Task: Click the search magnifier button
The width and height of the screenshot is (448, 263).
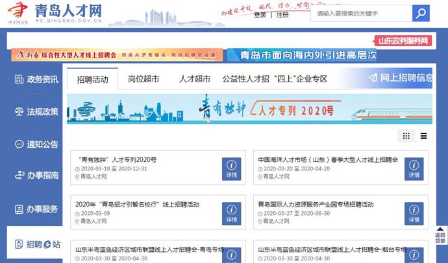Action: 421,14
